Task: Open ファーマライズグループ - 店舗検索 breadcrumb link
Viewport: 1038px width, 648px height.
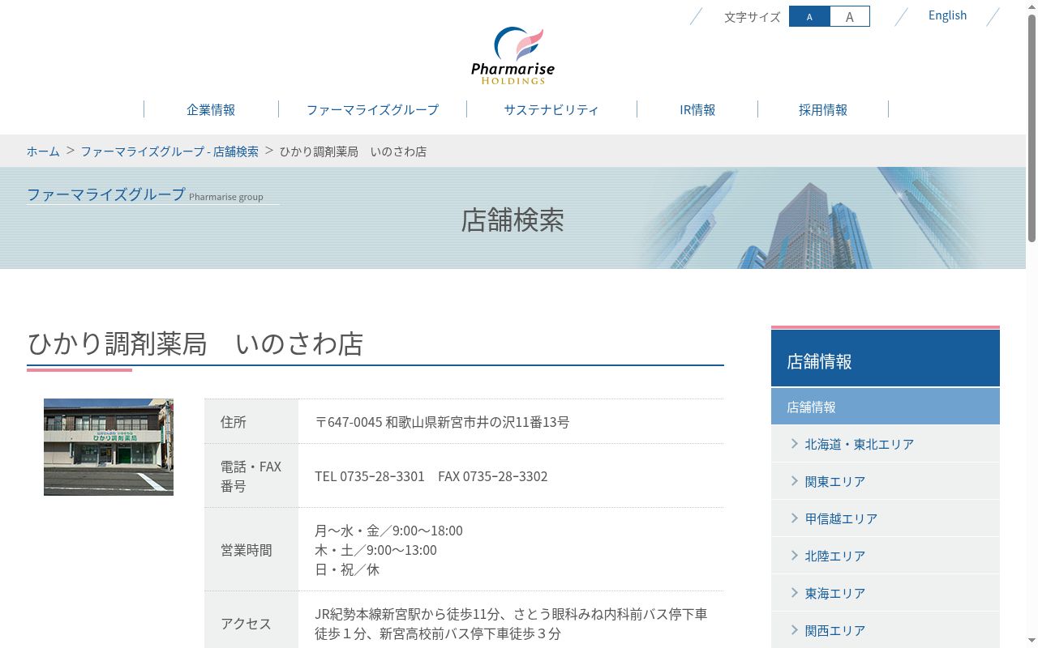Action: 169,151
